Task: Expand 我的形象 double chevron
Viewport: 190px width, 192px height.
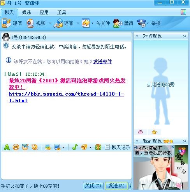Action: point(185,141)
